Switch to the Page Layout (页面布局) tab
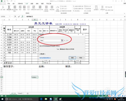 tap(20, 4)
